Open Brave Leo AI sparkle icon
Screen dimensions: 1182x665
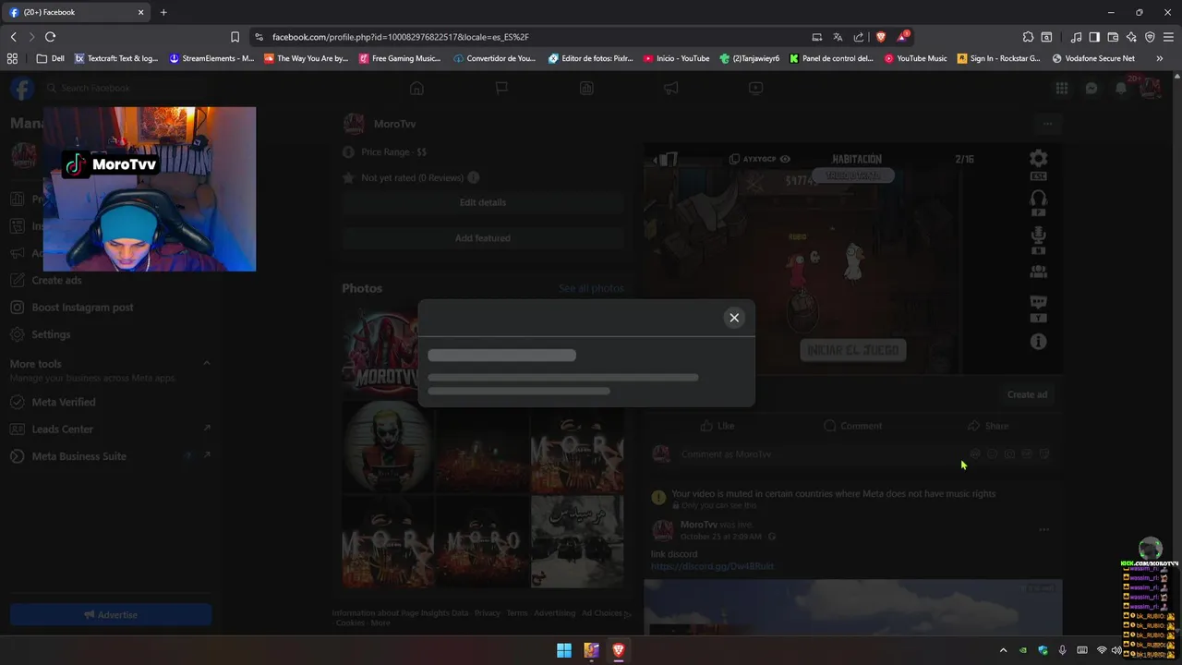(x=1131, y=37)
